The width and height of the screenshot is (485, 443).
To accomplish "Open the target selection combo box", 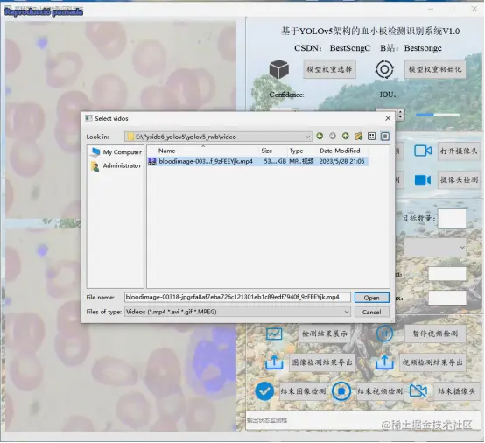I will pyautogui.click(x=435, y=247).
